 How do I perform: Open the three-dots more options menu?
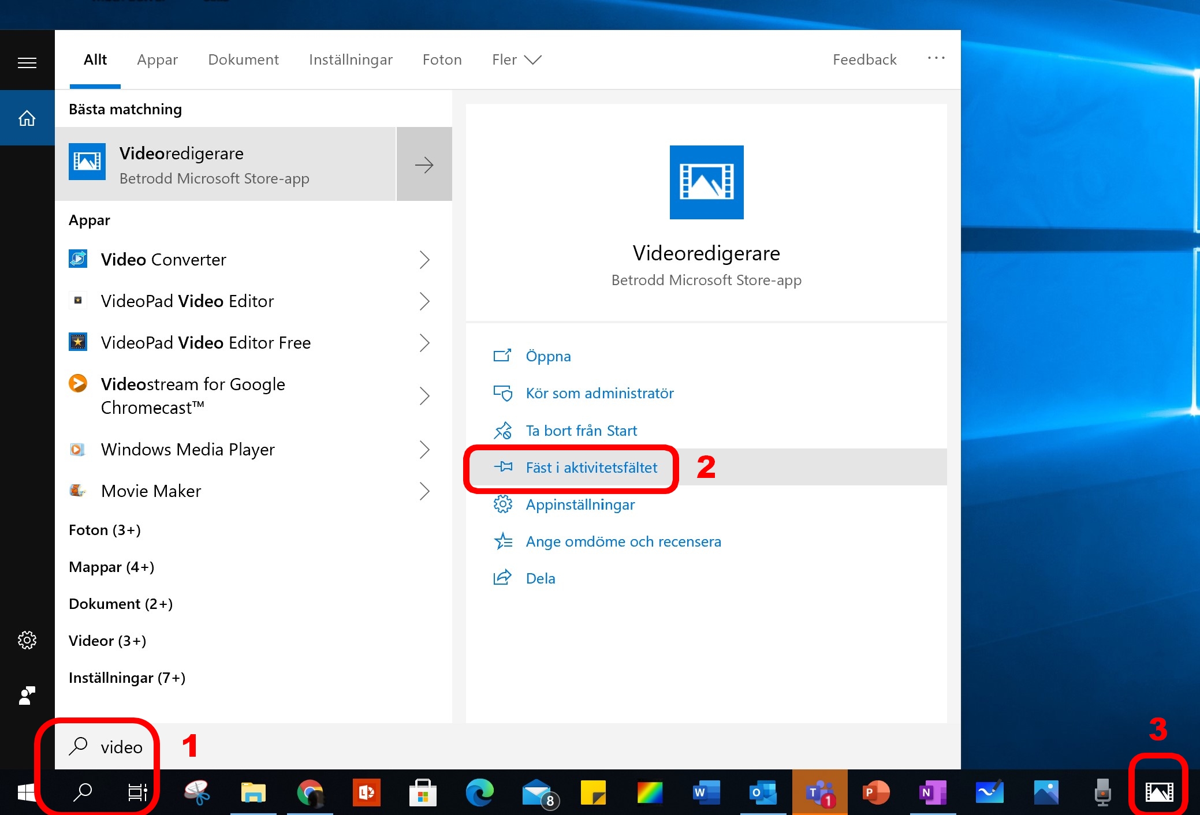tap(936, 58)
